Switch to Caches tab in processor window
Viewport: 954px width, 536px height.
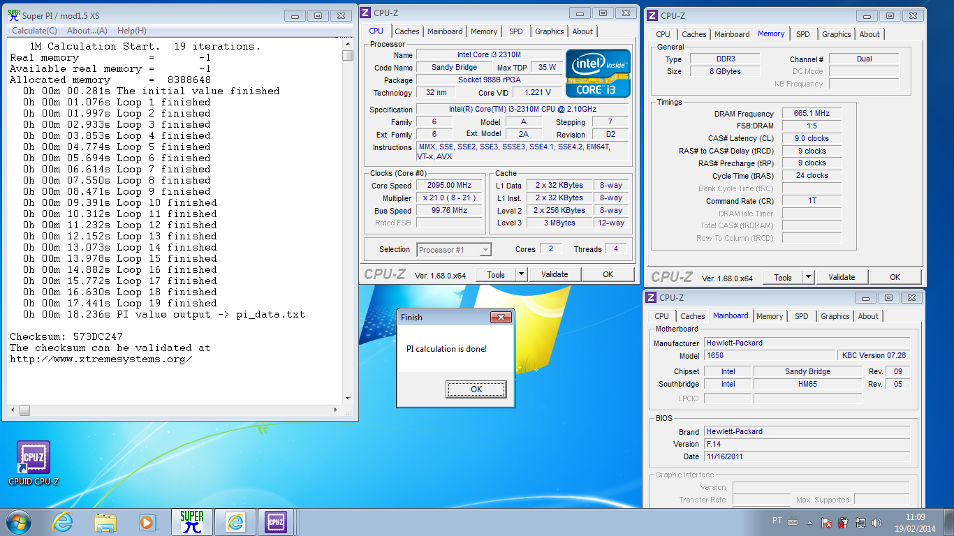pos(407,31)
